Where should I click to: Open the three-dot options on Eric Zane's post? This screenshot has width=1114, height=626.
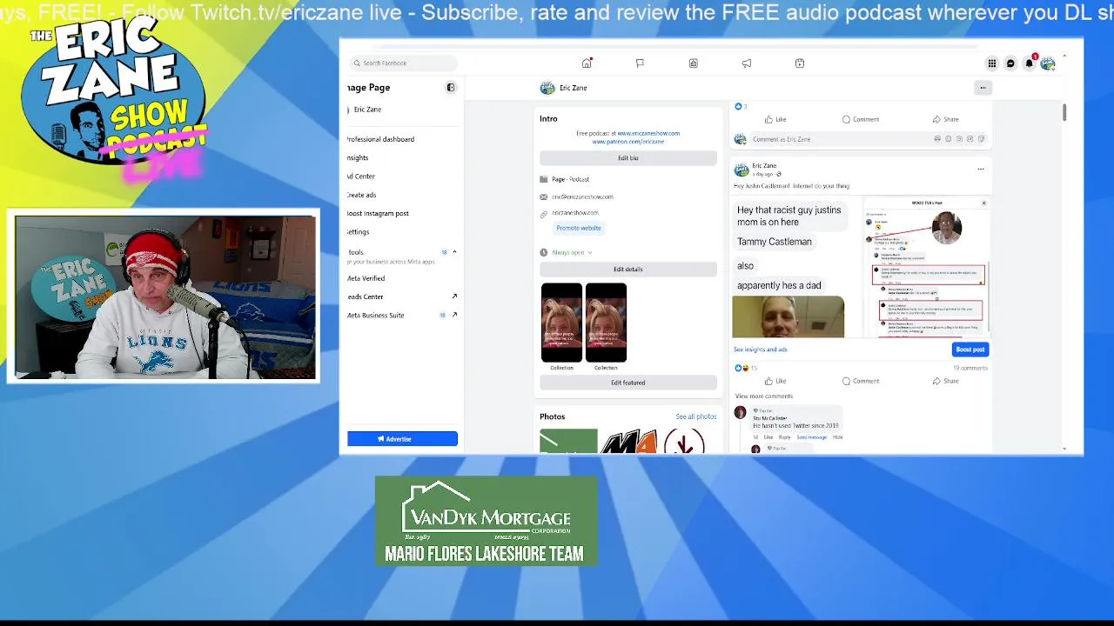click(x=981, y=170)
